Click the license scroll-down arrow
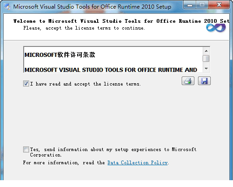Screen dimensions: 233x187 pos(206,69)
